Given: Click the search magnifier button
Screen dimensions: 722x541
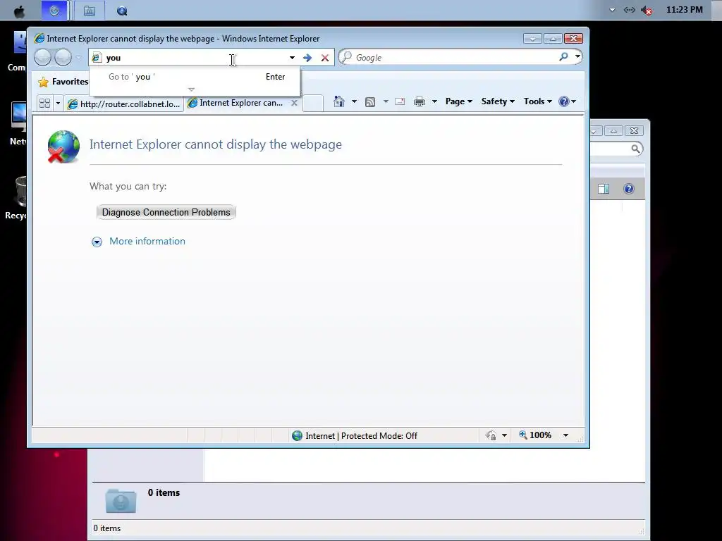Looking at the screenshot, I should pos(563,57).
